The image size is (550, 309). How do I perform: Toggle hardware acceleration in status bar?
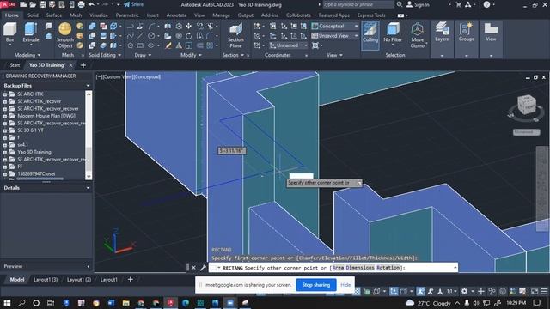[x=503, y=291]
